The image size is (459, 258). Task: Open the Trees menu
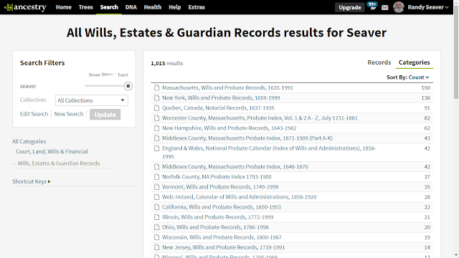tap(86, 7)
